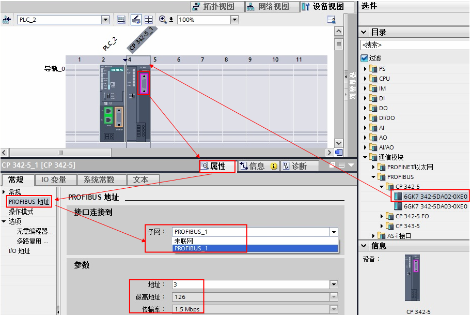Click the green PROFINET port on the CPU
This screenshot has height=315, width=471.
(x=108, y=115)
